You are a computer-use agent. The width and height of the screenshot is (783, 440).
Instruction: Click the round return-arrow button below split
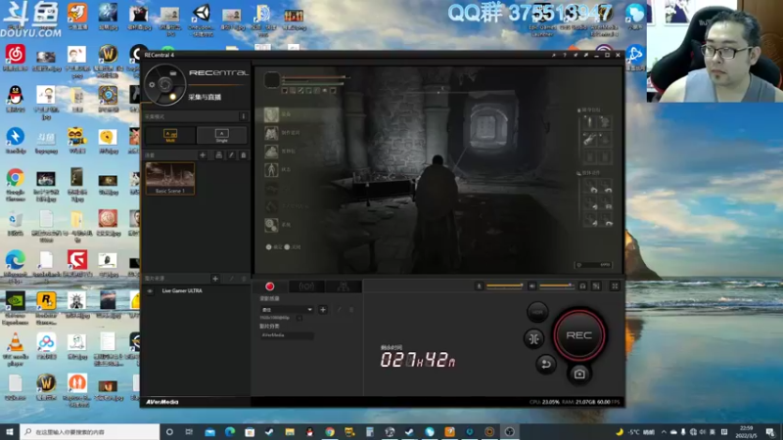click(546, 364)
